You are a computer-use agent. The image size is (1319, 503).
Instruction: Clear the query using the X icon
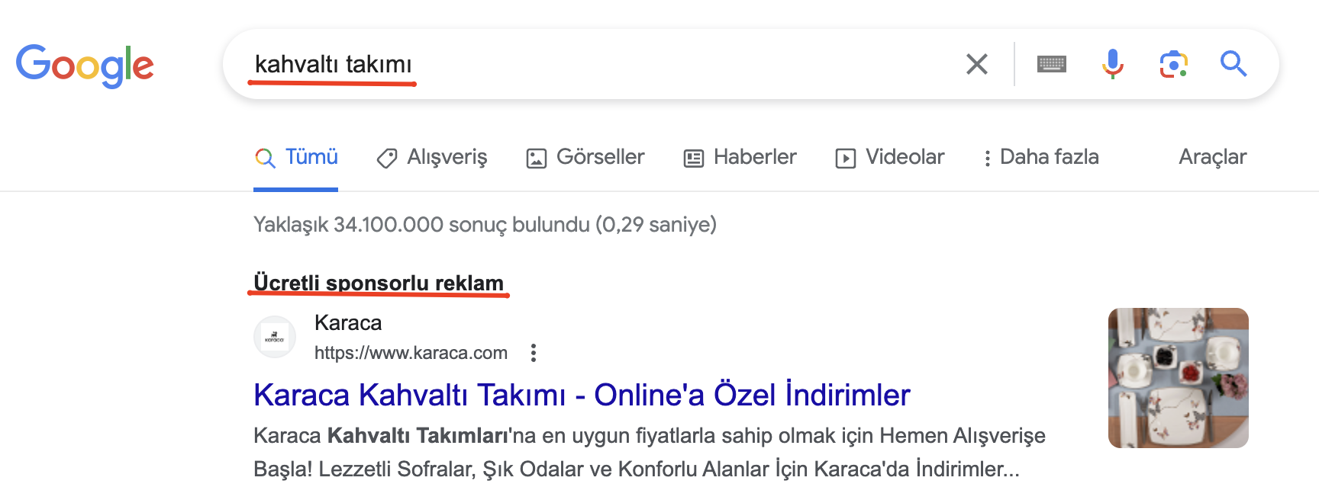coord(977,64)
